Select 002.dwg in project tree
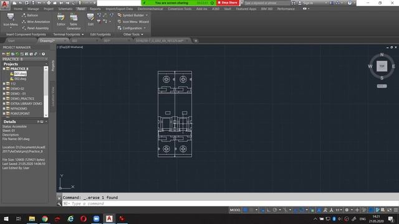This screenshot has width=399, height=224. click(x=20, y=79)
